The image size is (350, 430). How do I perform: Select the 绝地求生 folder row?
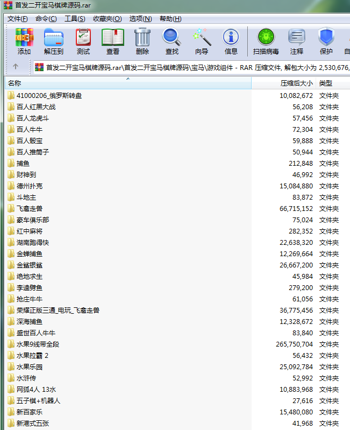[177, 277]
